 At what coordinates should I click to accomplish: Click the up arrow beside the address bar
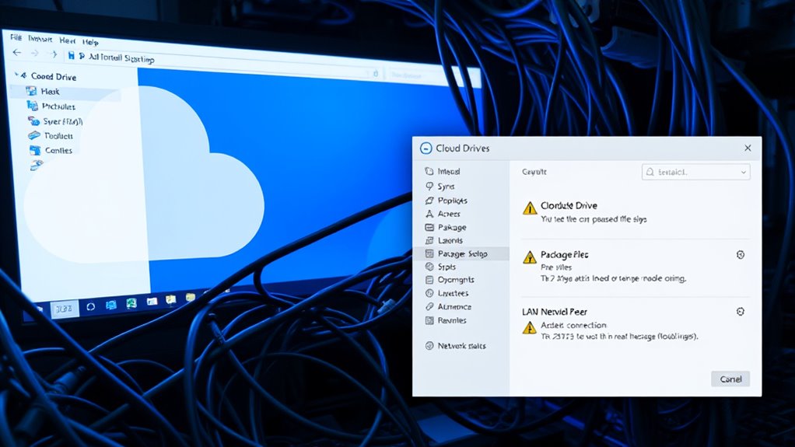click(53, 54)
